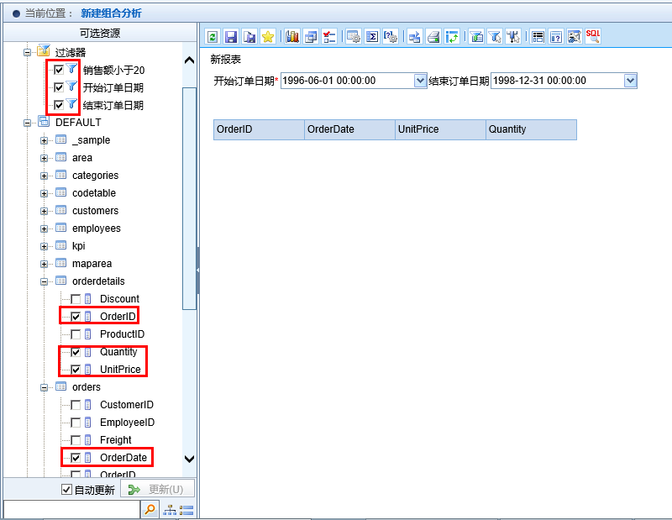Toggle the 自动更新 checkbox
Screen dimensions: 672x520
66,490
